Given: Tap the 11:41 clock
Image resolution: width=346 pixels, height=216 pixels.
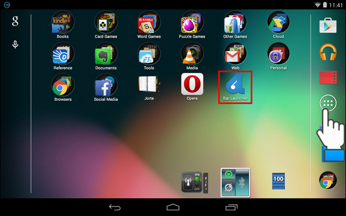Looking at the screenshot, I should [336, 5].
